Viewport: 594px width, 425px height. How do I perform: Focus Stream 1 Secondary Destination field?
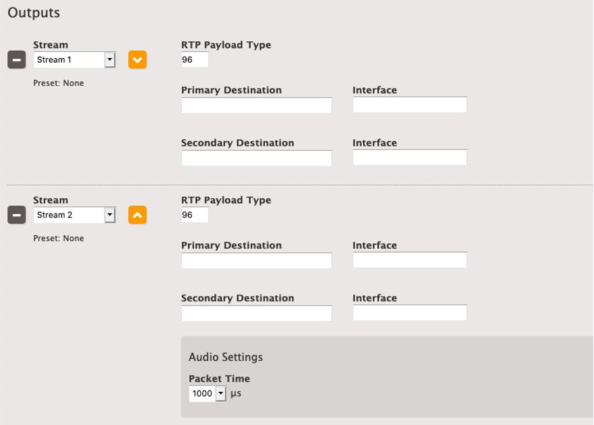pos(256,158)
